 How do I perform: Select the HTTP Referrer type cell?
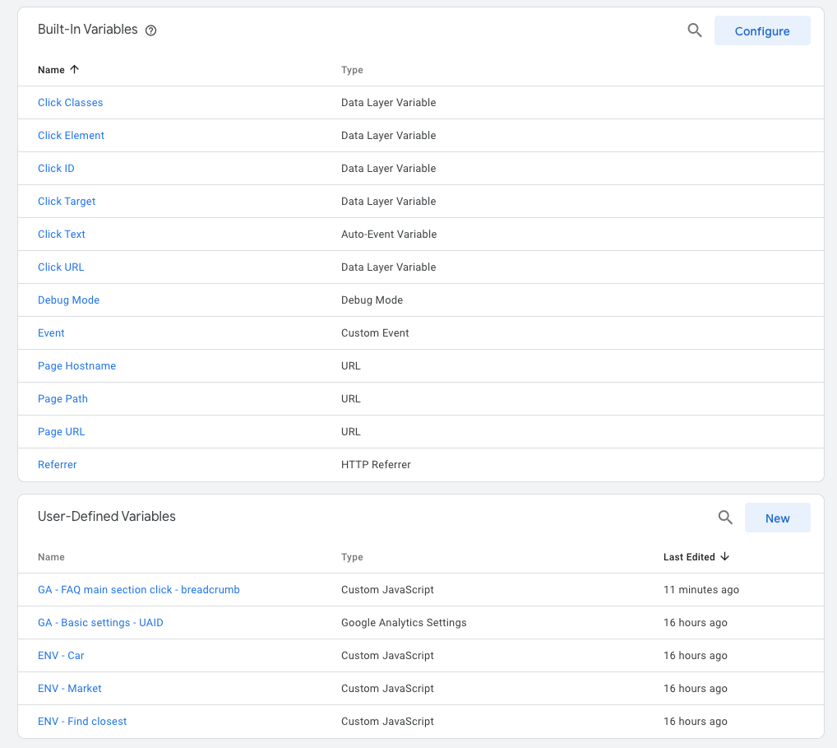pos(377,465)
